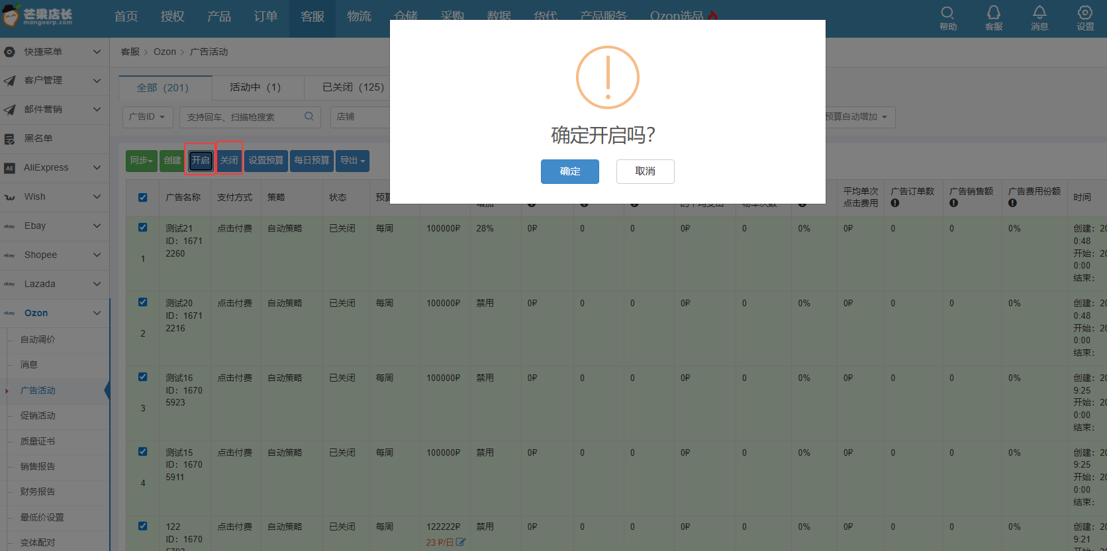This screenshot has width=1107, height=551.
Task: Click the 快捷菜单 sidebar icon
Action: [x=9, y=52]
